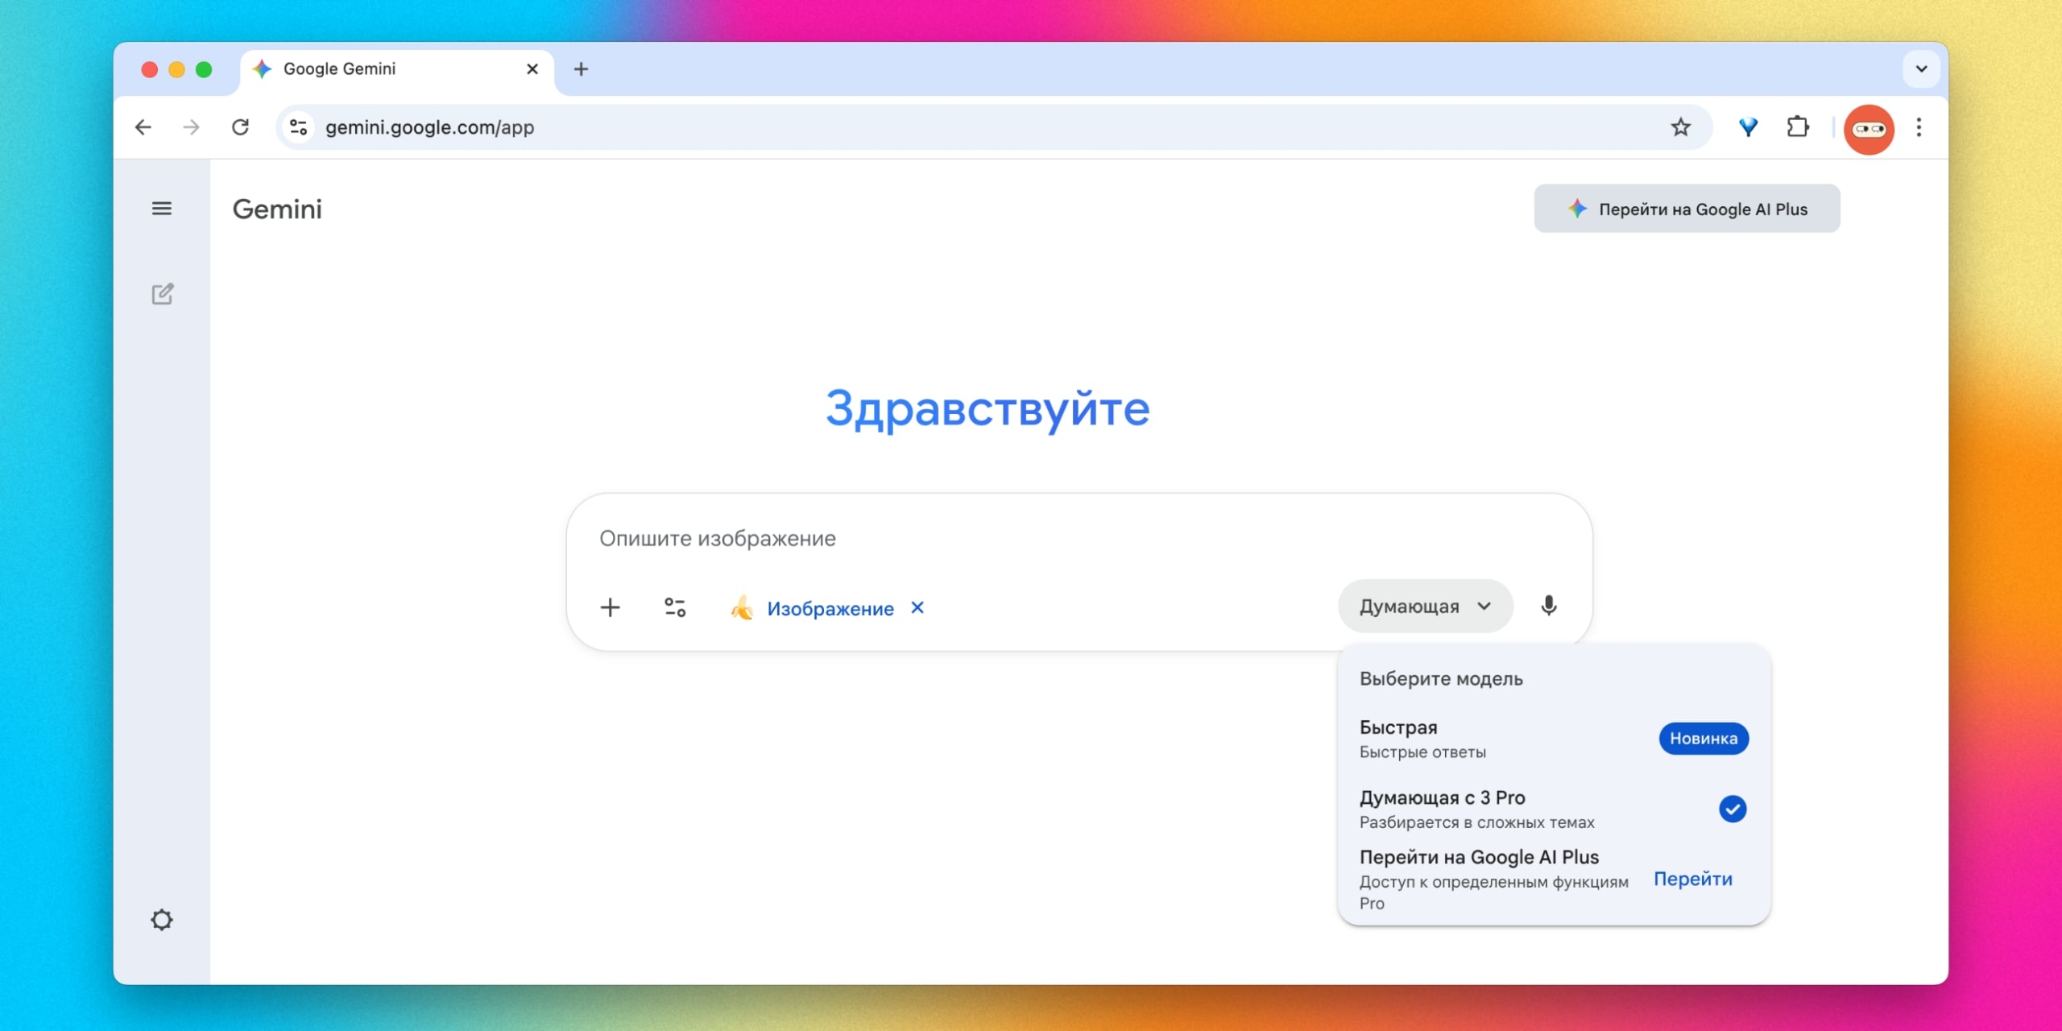Expand the browser tab search chevron

click(1922, 69)
